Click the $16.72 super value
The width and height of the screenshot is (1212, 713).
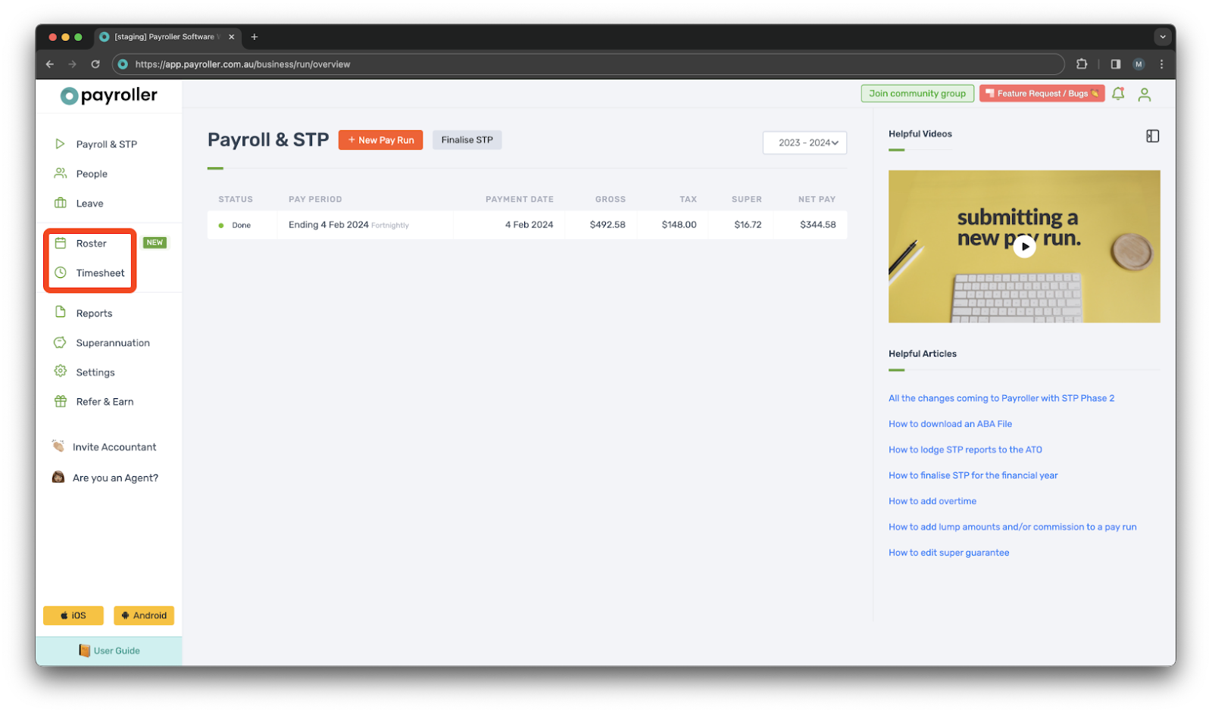[x=748, y=225]
